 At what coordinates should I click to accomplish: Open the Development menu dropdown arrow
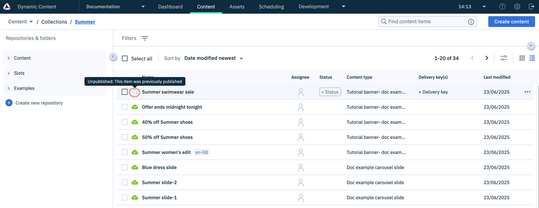point(344,7)
